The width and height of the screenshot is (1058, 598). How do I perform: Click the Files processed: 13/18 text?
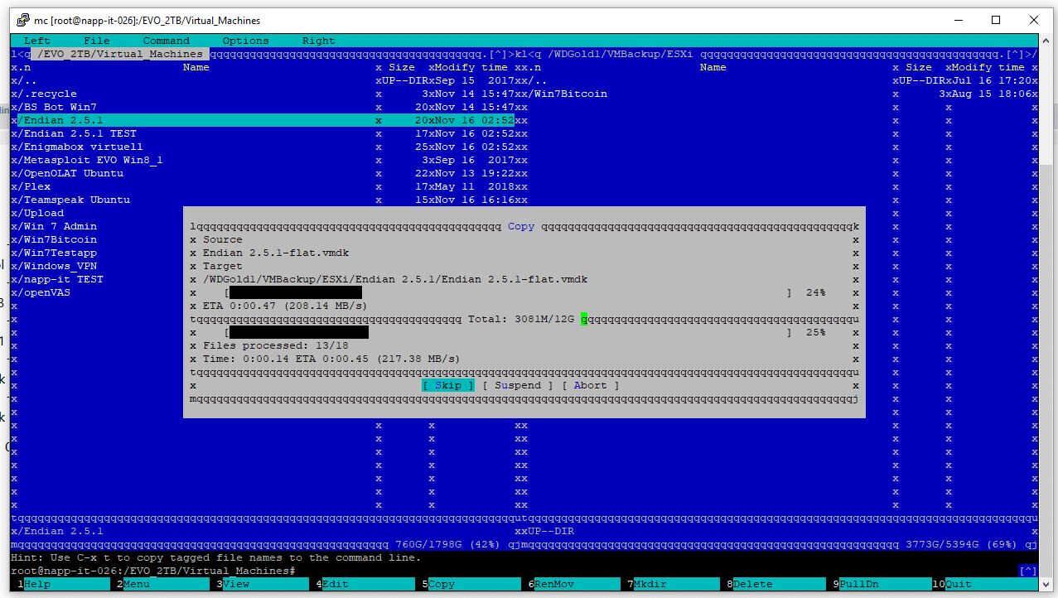[275, 345]
